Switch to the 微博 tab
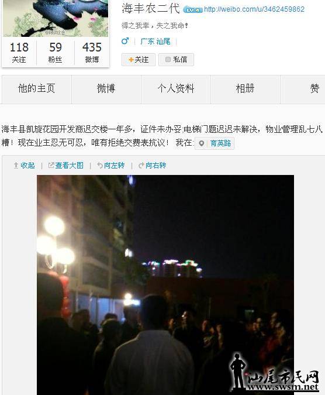325x395 pixels. pyautogui.click(x=106, y=89)
